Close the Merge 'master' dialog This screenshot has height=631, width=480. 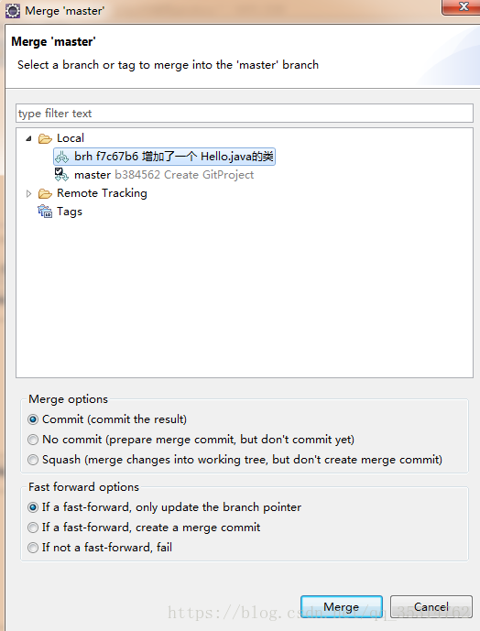463,6
